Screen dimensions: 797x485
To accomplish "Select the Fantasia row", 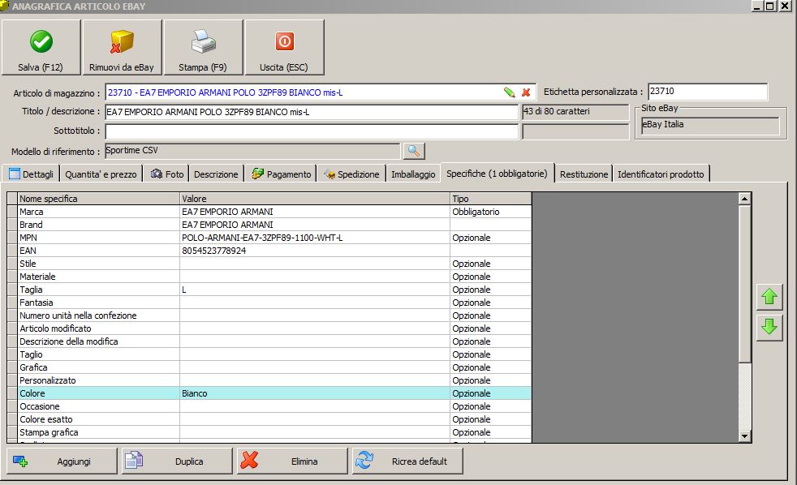I will pos(274,303).
